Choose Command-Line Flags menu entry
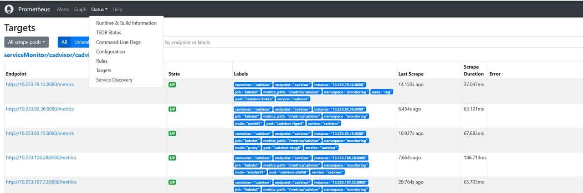Viewport: 583px width, 193px height. [126, 42]
